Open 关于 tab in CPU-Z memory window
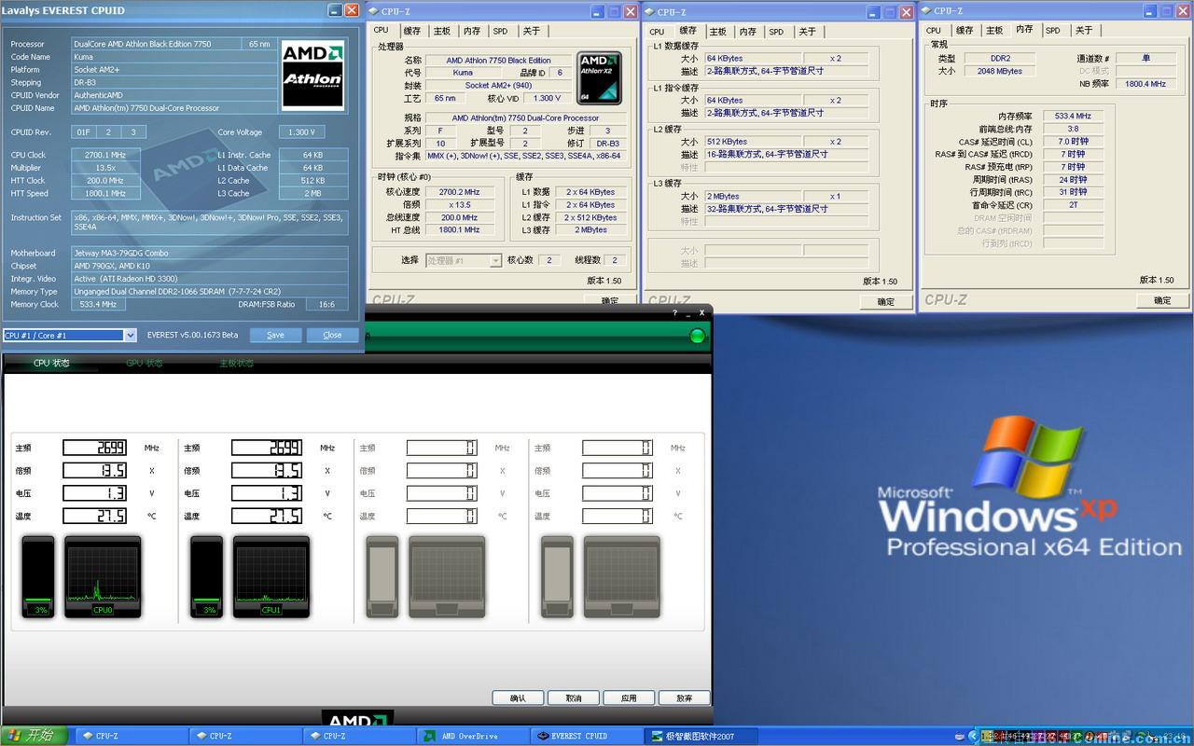This screenshot has height=746, width=1194. [x=1083, y=30]
